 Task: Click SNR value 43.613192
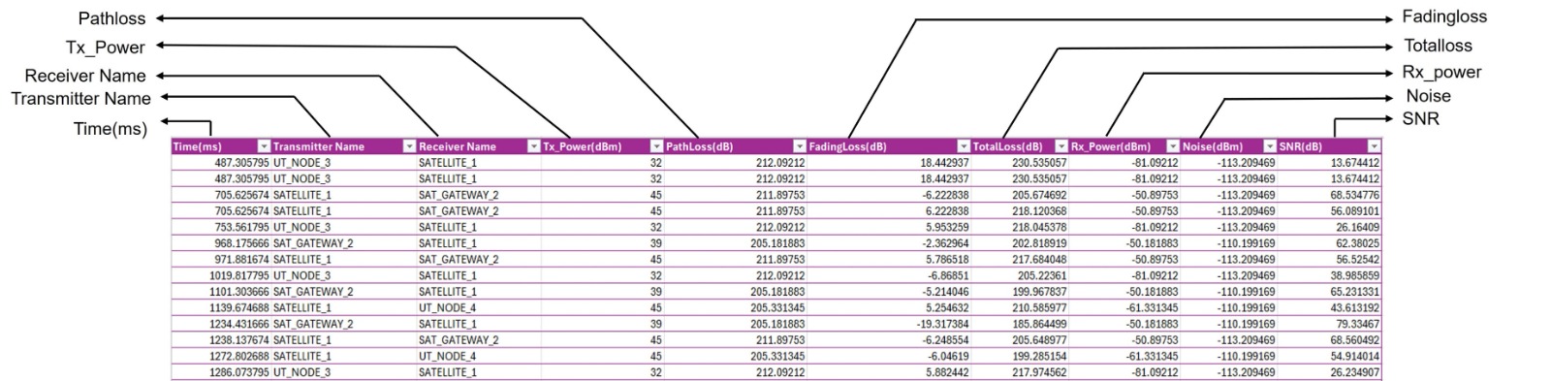pyautogui.click(x=1355, y=308)
